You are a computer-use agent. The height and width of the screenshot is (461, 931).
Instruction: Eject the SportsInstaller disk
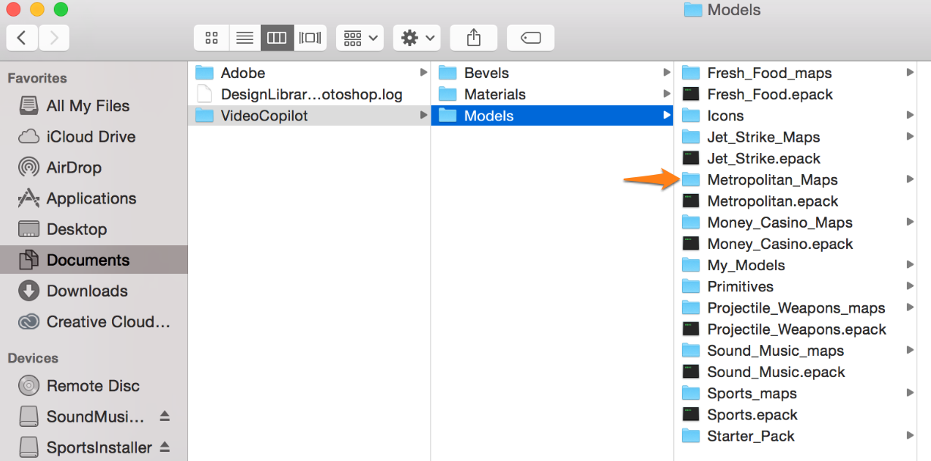165,447
